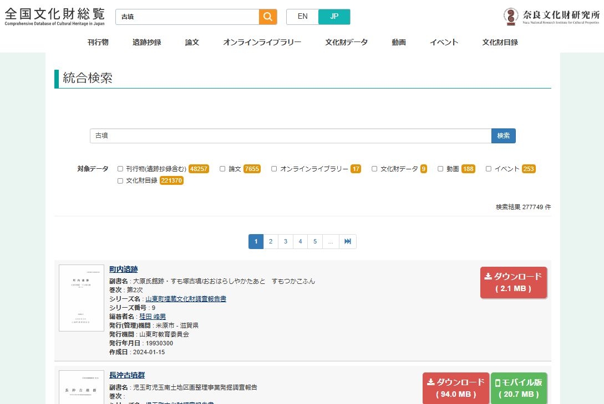Viewport: 604px width, 404px height.
Task: Select the JP language option
Action: pos(334,17)
